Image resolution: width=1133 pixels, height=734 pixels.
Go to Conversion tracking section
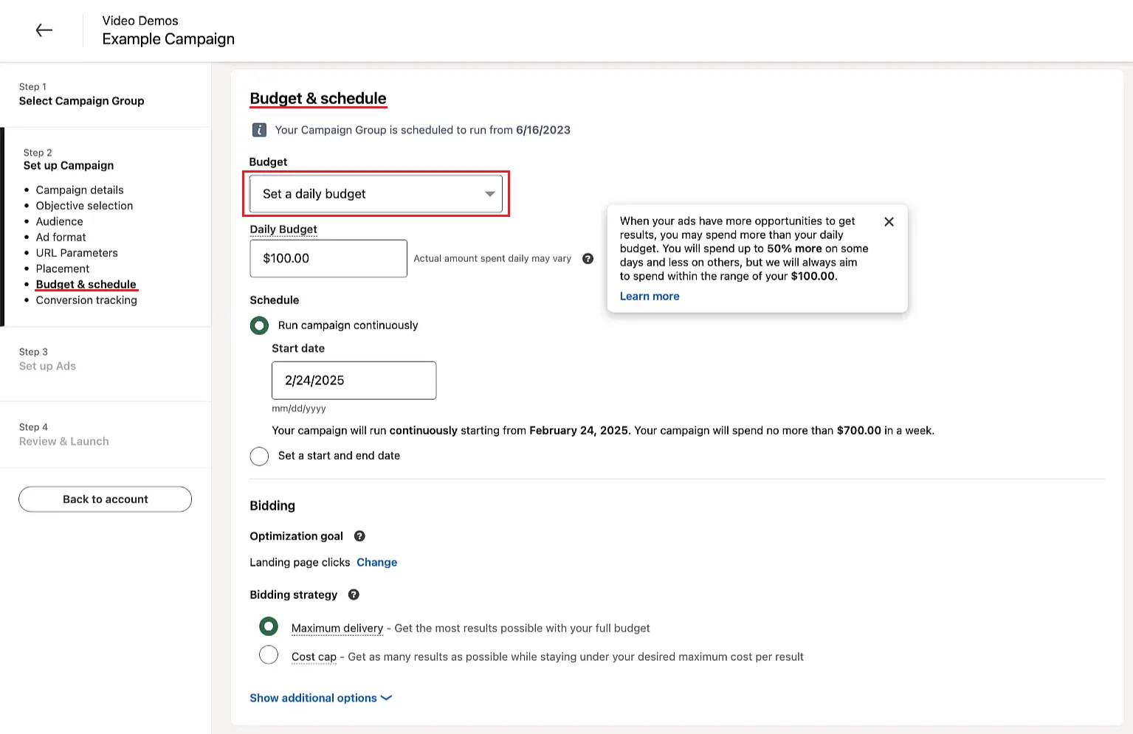pyautogui.click(x=86, y=300)
